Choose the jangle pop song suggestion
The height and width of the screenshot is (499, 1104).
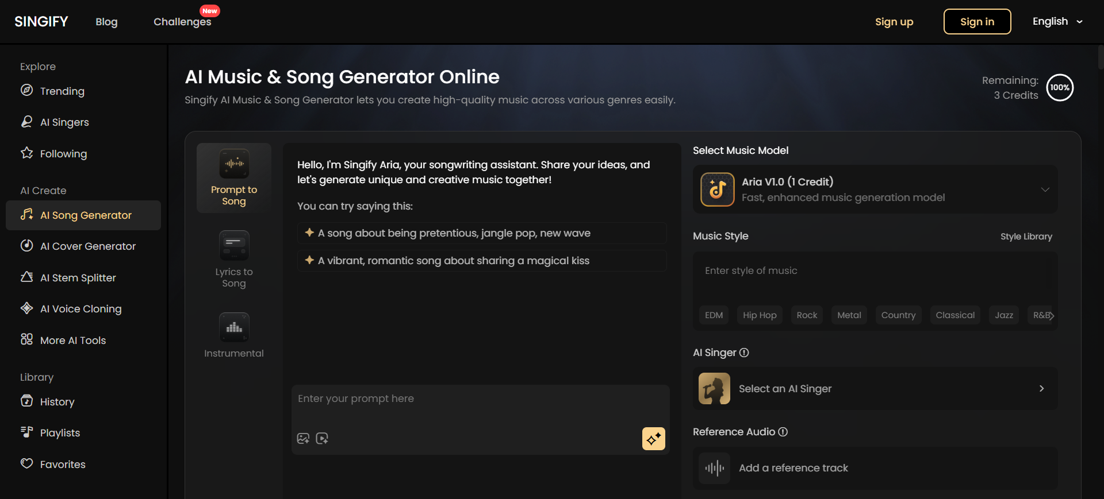click(x=482, y=233)
